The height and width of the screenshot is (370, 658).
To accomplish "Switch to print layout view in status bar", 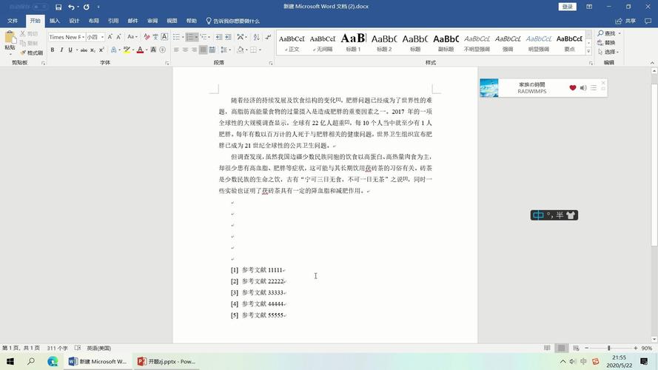I will point(562,348).
